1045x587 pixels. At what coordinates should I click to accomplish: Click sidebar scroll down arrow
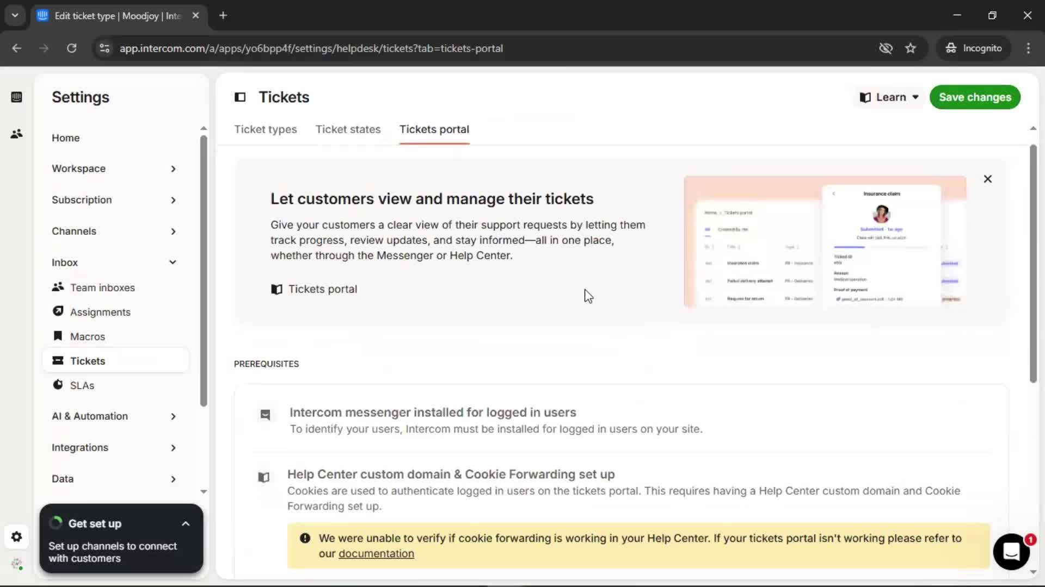(x=204, y=491)
